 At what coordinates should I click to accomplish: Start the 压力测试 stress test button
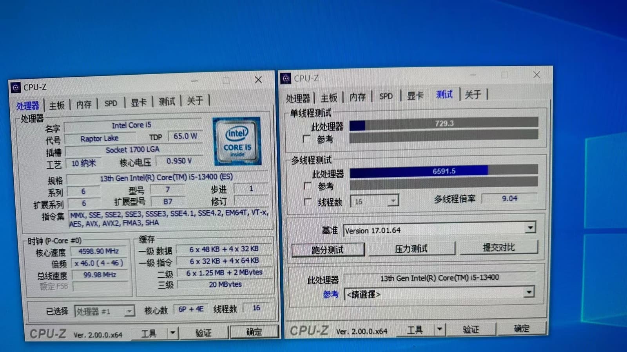tap(411, 248)
